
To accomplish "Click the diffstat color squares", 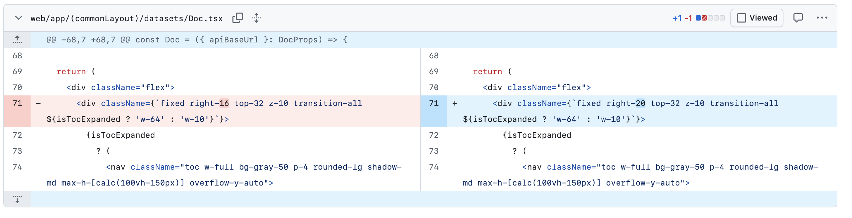I will tap(710, 18).
